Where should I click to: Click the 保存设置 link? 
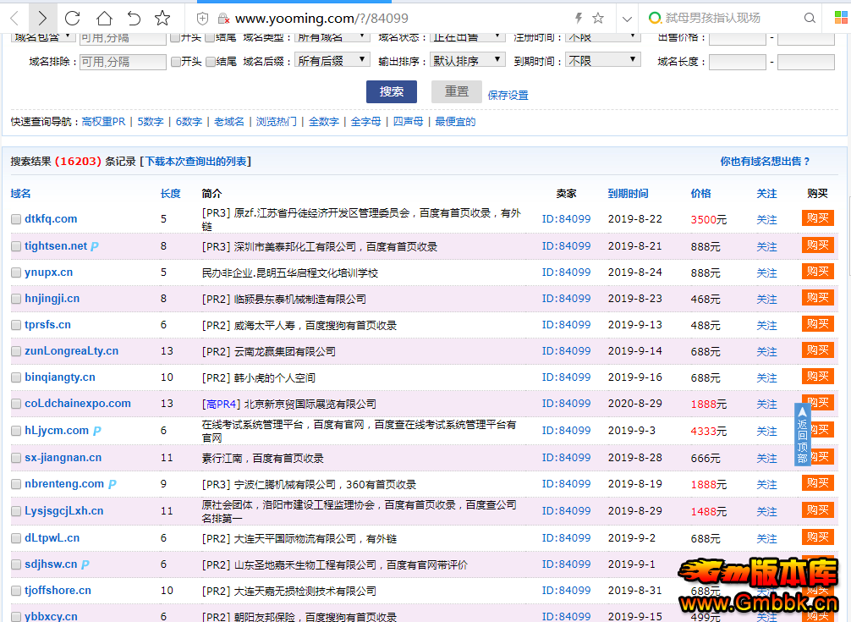[508, 95]
